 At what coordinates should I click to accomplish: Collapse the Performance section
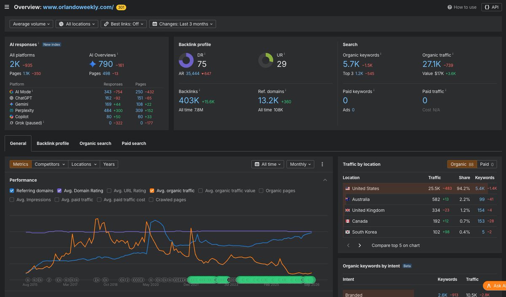325,180
